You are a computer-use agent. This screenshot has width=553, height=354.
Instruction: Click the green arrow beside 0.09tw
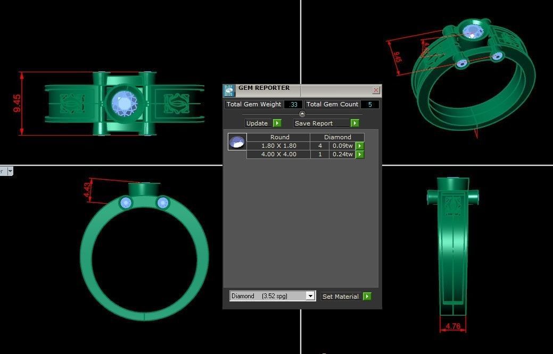pos(360,146)
